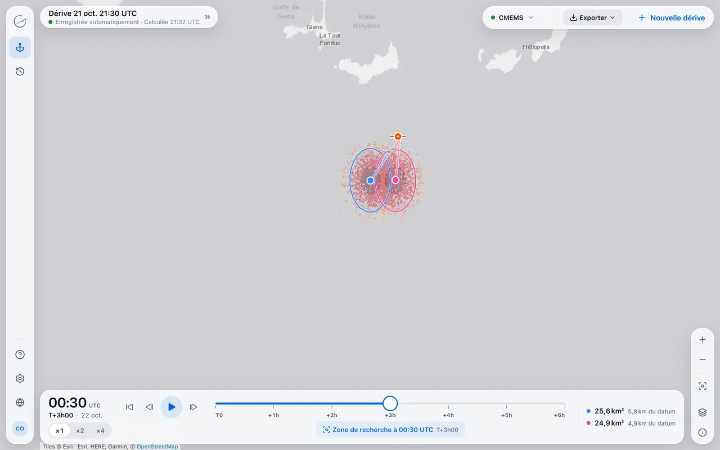Select ×2 playback speed

(x=80, y=431)
